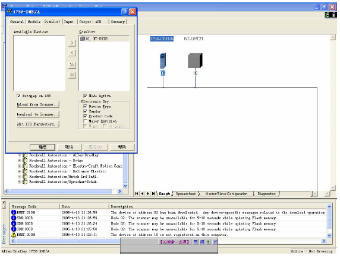Expand Rockwell Automation - Dodge node
The image size is (340, 256).
[19, 161]
